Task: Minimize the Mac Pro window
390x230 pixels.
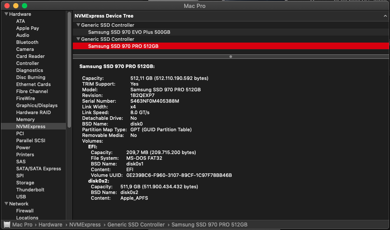Action: (16, 6)
